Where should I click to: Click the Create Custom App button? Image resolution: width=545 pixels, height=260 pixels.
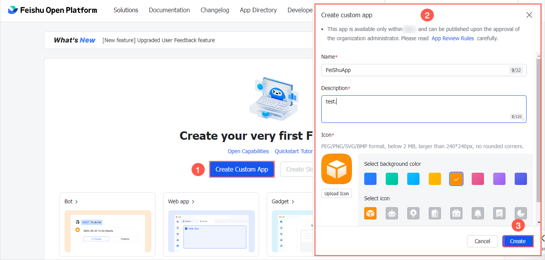(242, 169)
